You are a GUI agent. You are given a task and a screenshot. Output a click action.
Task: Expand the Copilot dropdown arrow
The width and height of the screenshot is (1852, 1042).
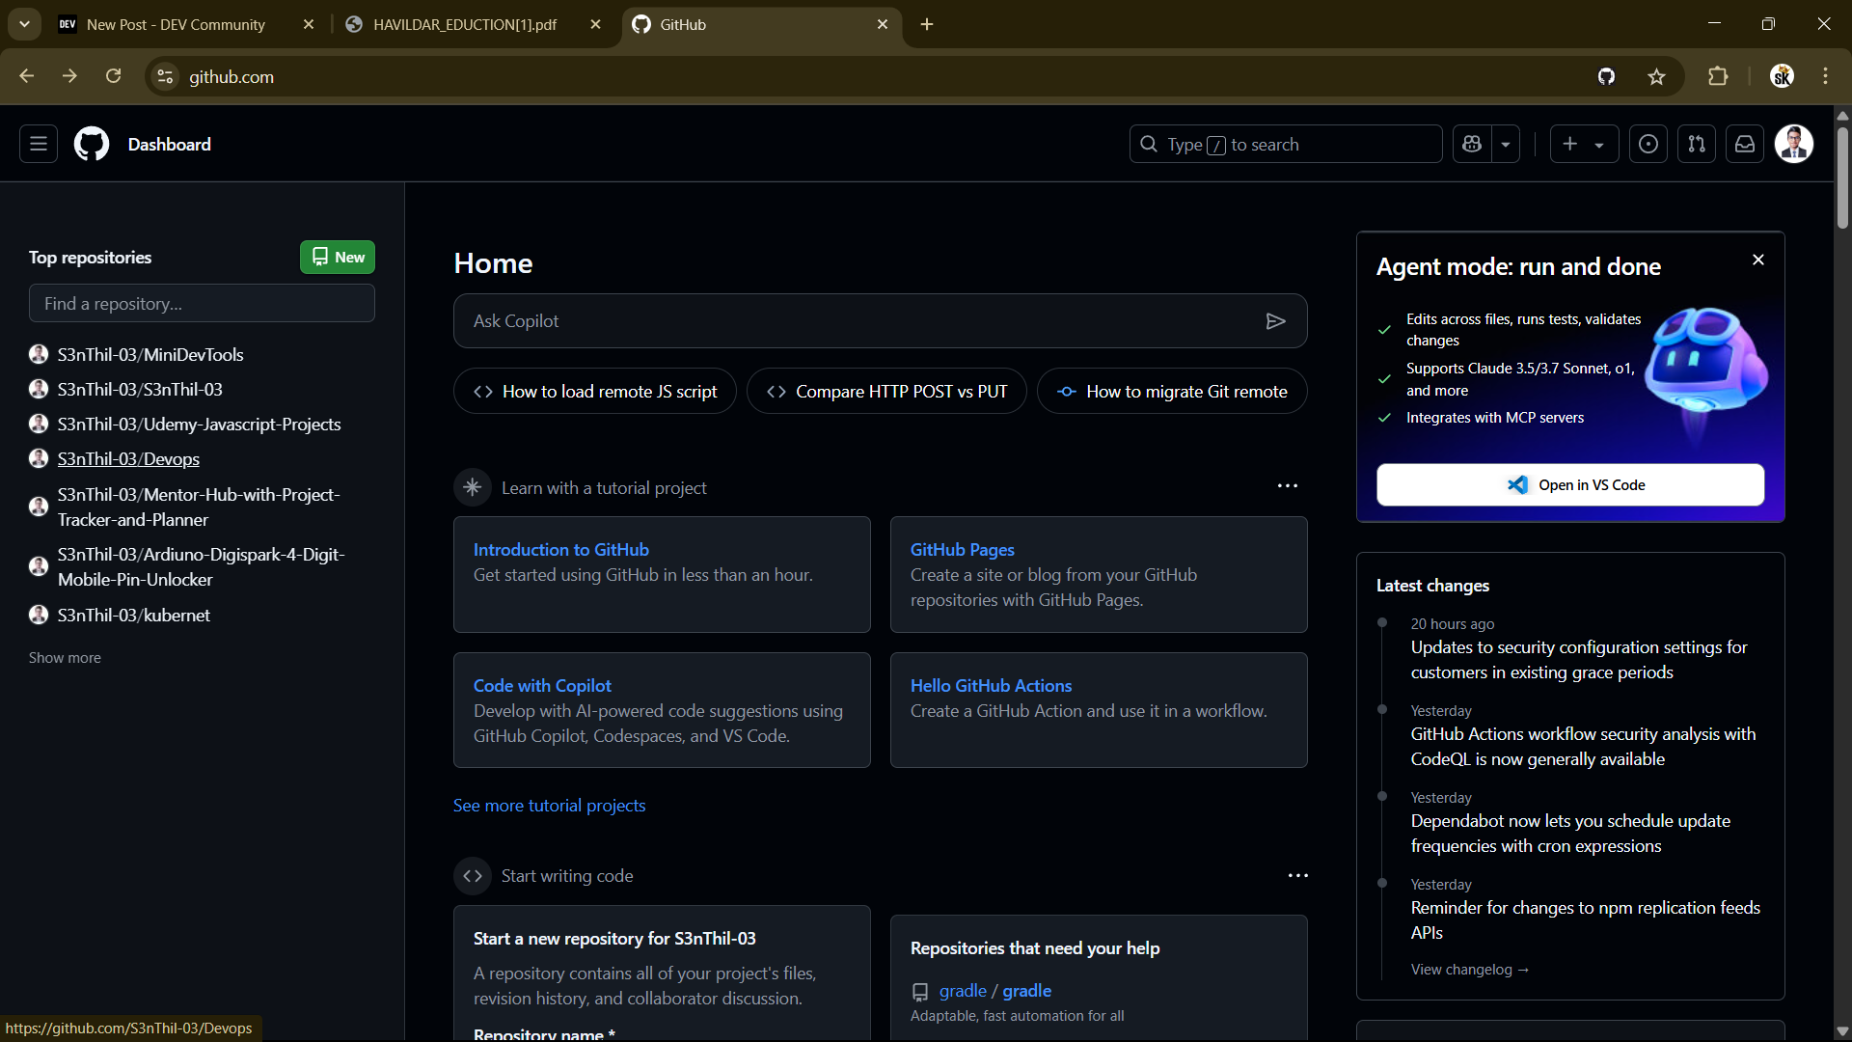[1506, 144]
